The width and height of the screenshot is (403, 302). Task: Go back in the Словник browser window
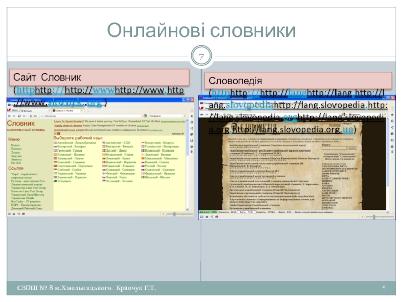[9, 116]
